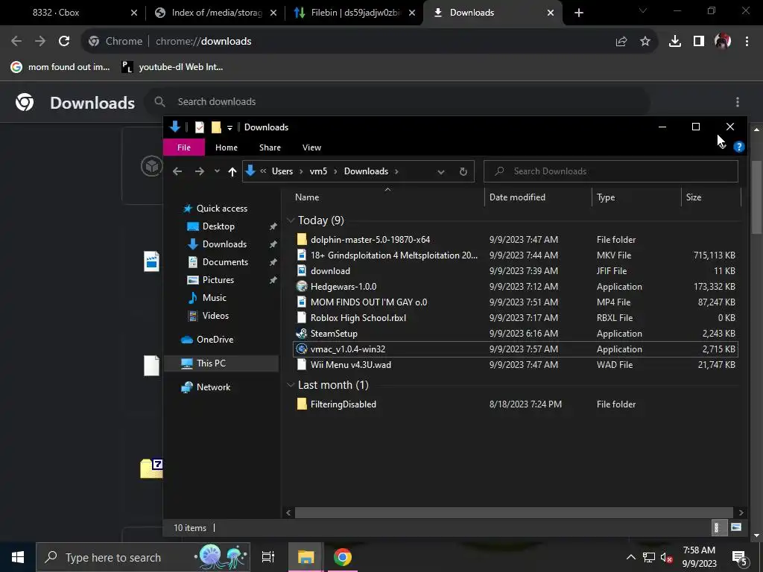Select the Wii Menu v4.3U.wad file
The width and height of the screenshot is (763, 572).
350,365
